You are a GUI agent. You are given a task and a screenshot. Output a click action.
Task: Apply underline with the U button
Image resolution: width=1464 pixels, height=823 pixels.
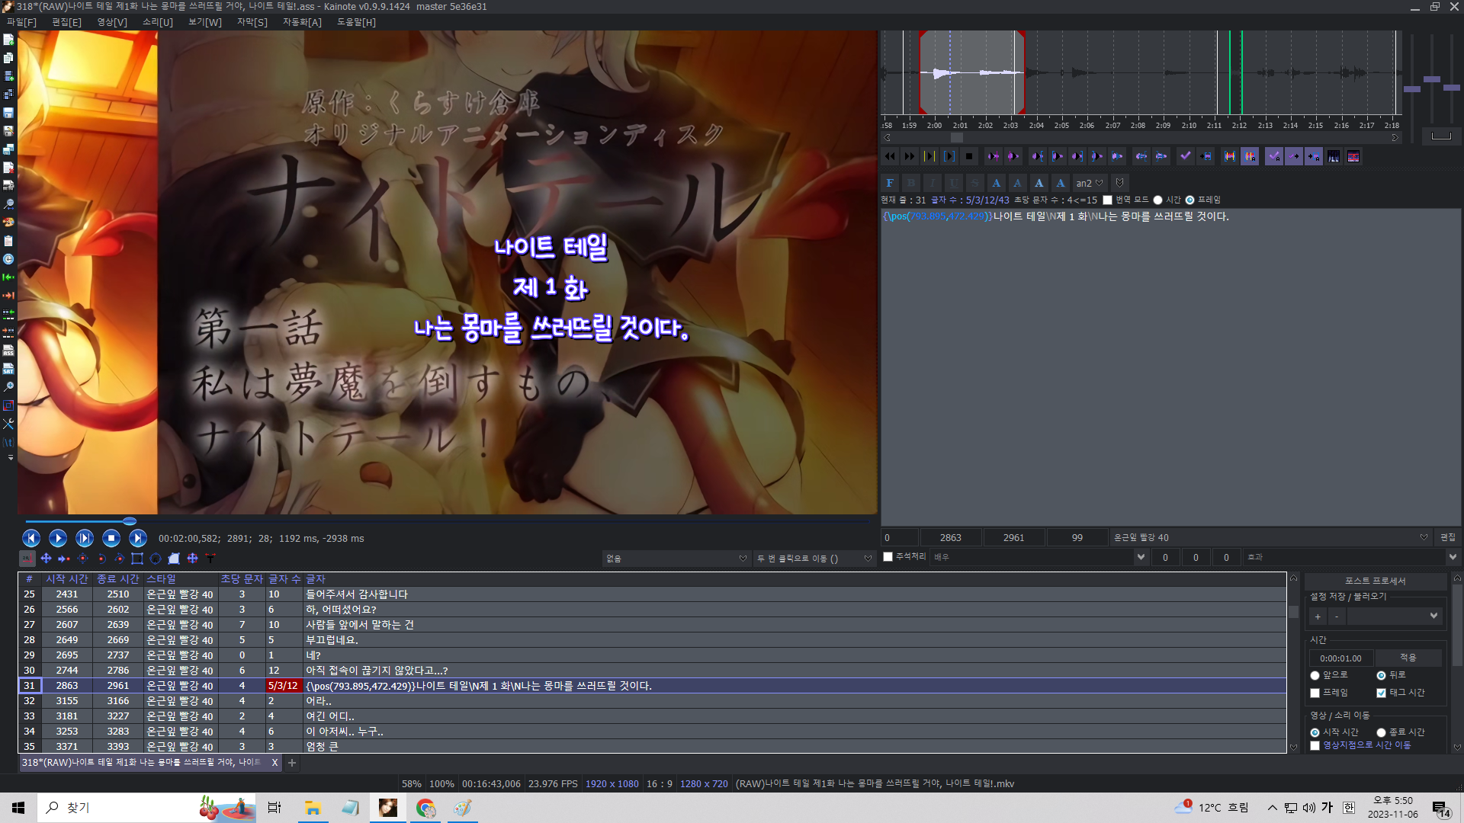[x=954, y=183]
